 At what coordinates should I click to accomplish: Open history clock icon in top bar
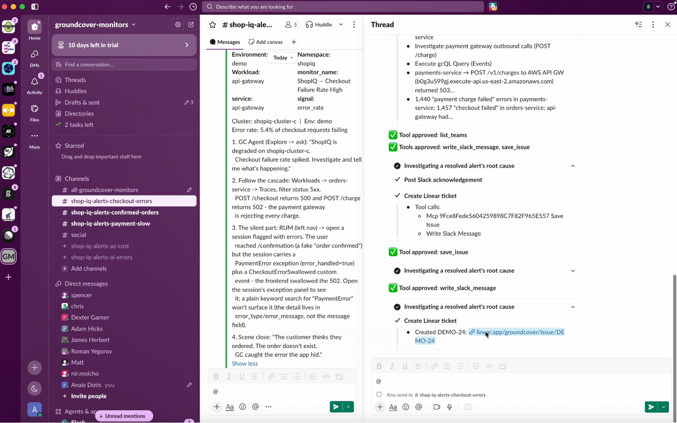(193, 7)
